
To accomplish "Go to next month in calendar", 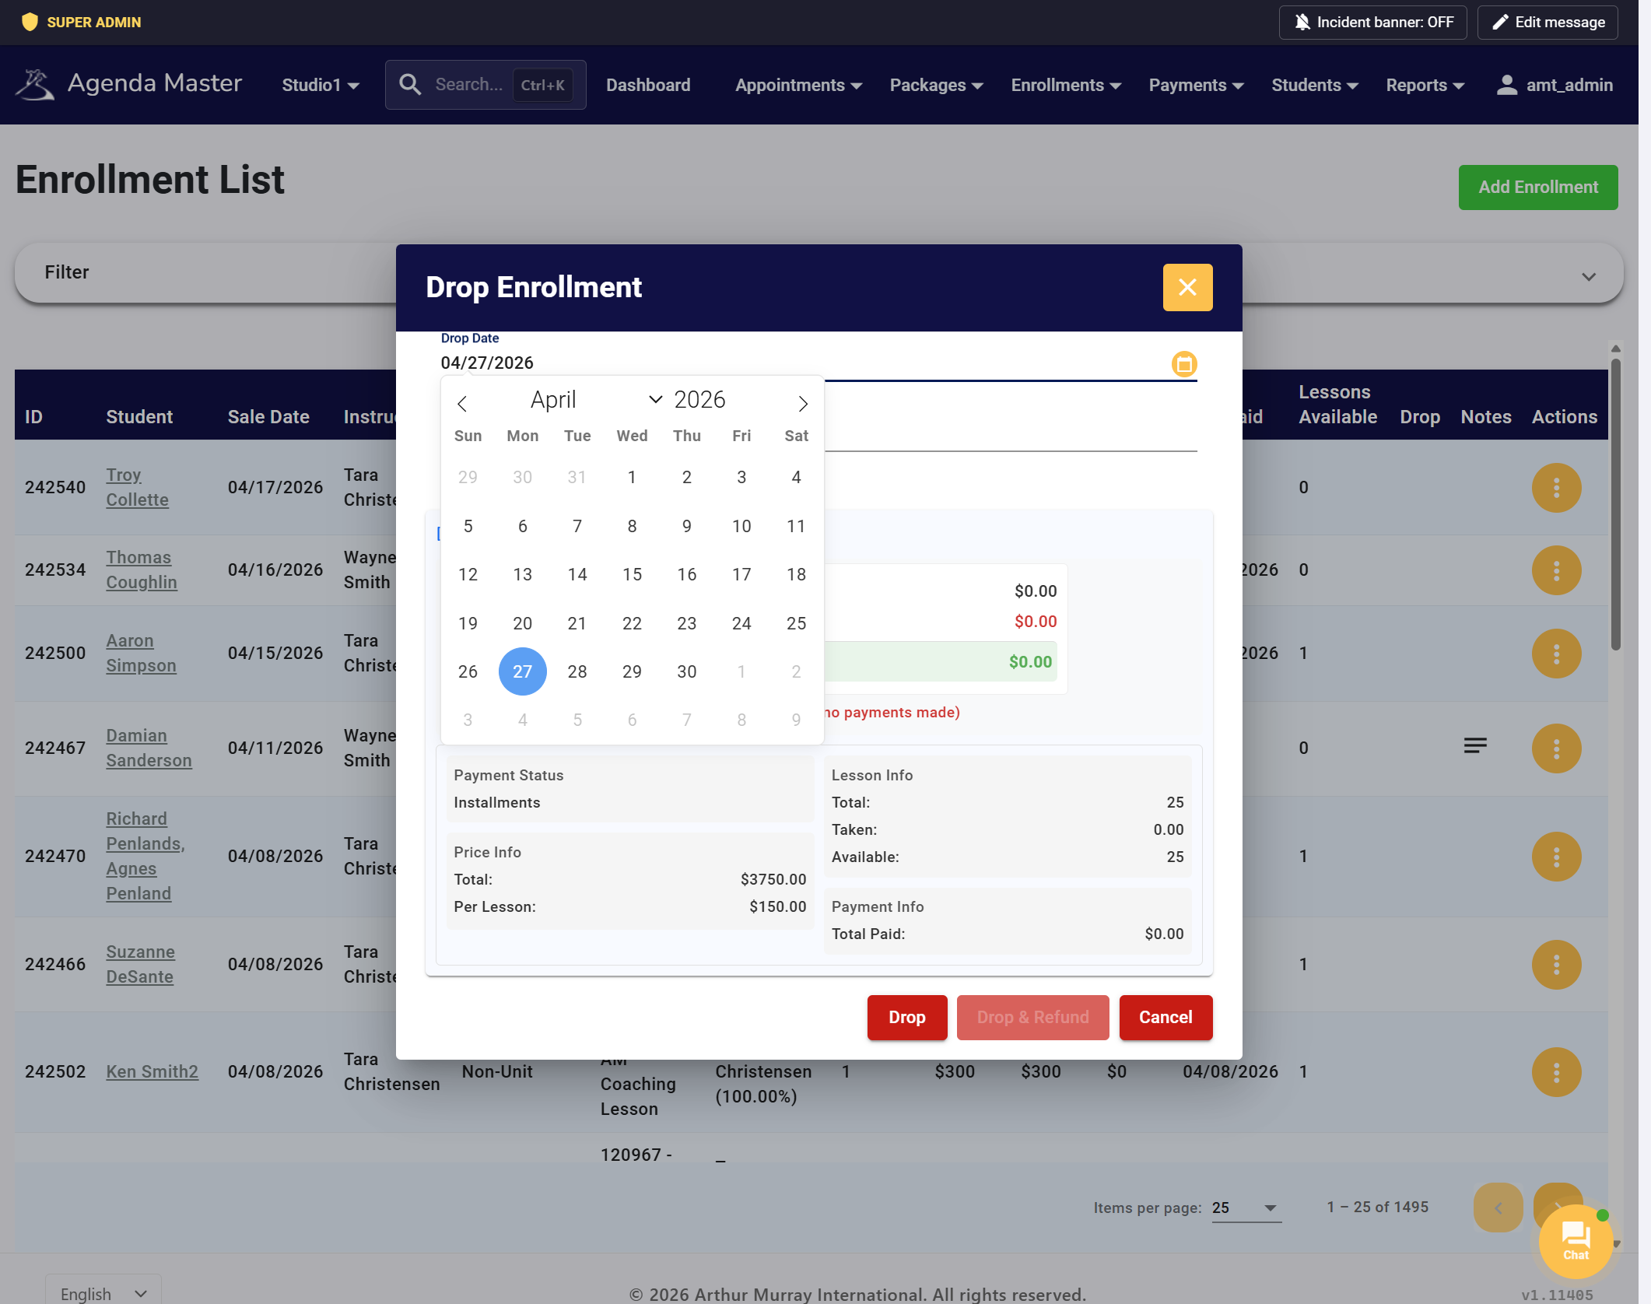I will (x=803, y=403).
